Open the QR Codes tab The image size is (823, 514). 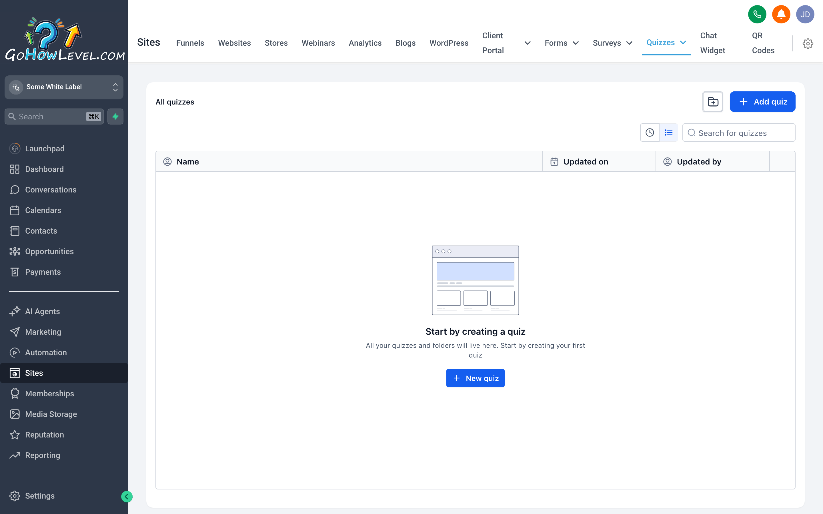coord(763,43)
